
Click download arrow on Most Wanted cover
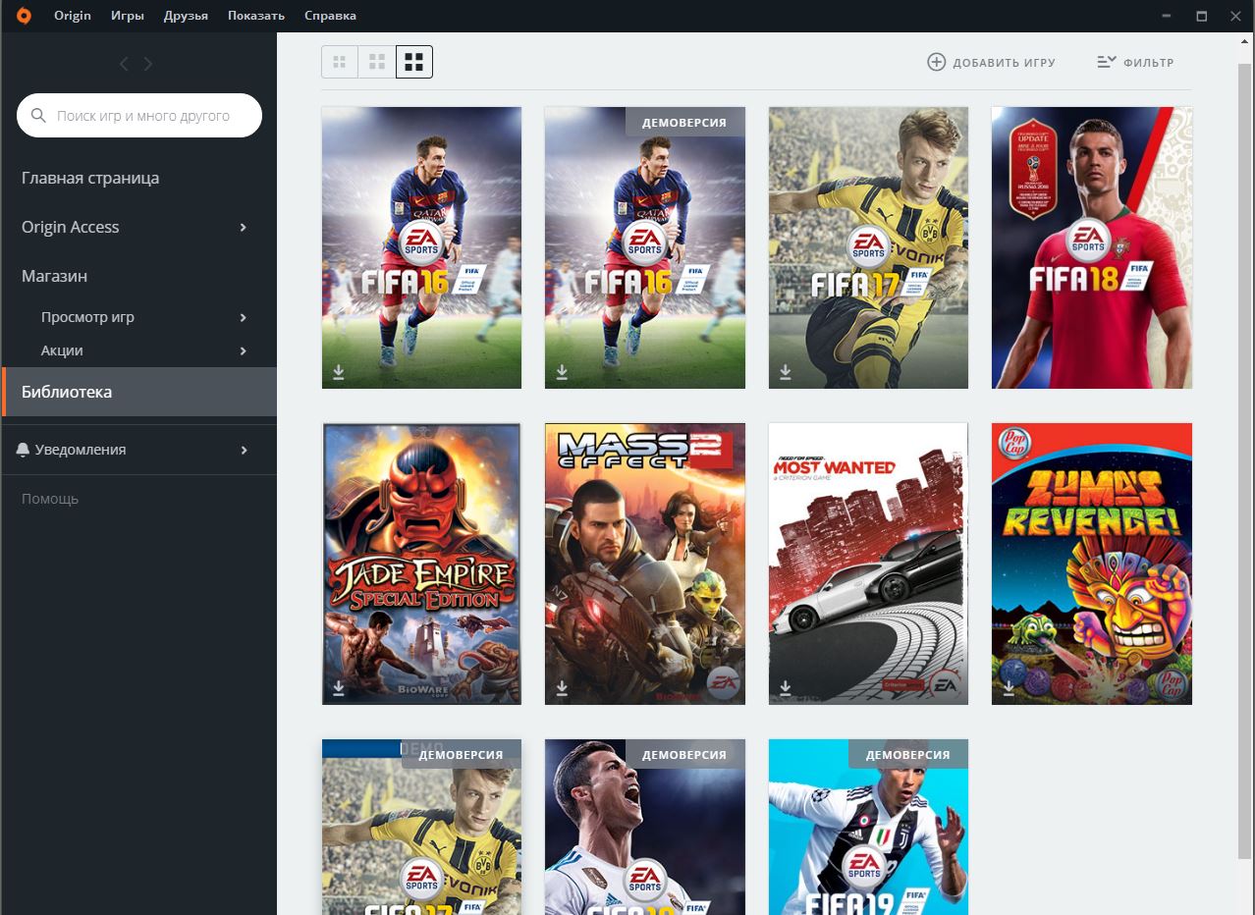(x=786, y=688)
